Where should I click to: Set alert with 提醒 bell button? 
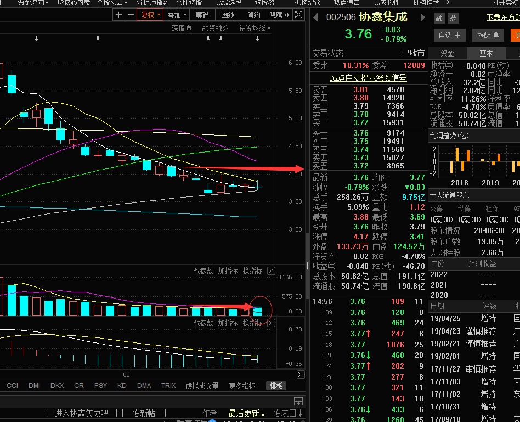pyautogui.click(x=488, y=35)
